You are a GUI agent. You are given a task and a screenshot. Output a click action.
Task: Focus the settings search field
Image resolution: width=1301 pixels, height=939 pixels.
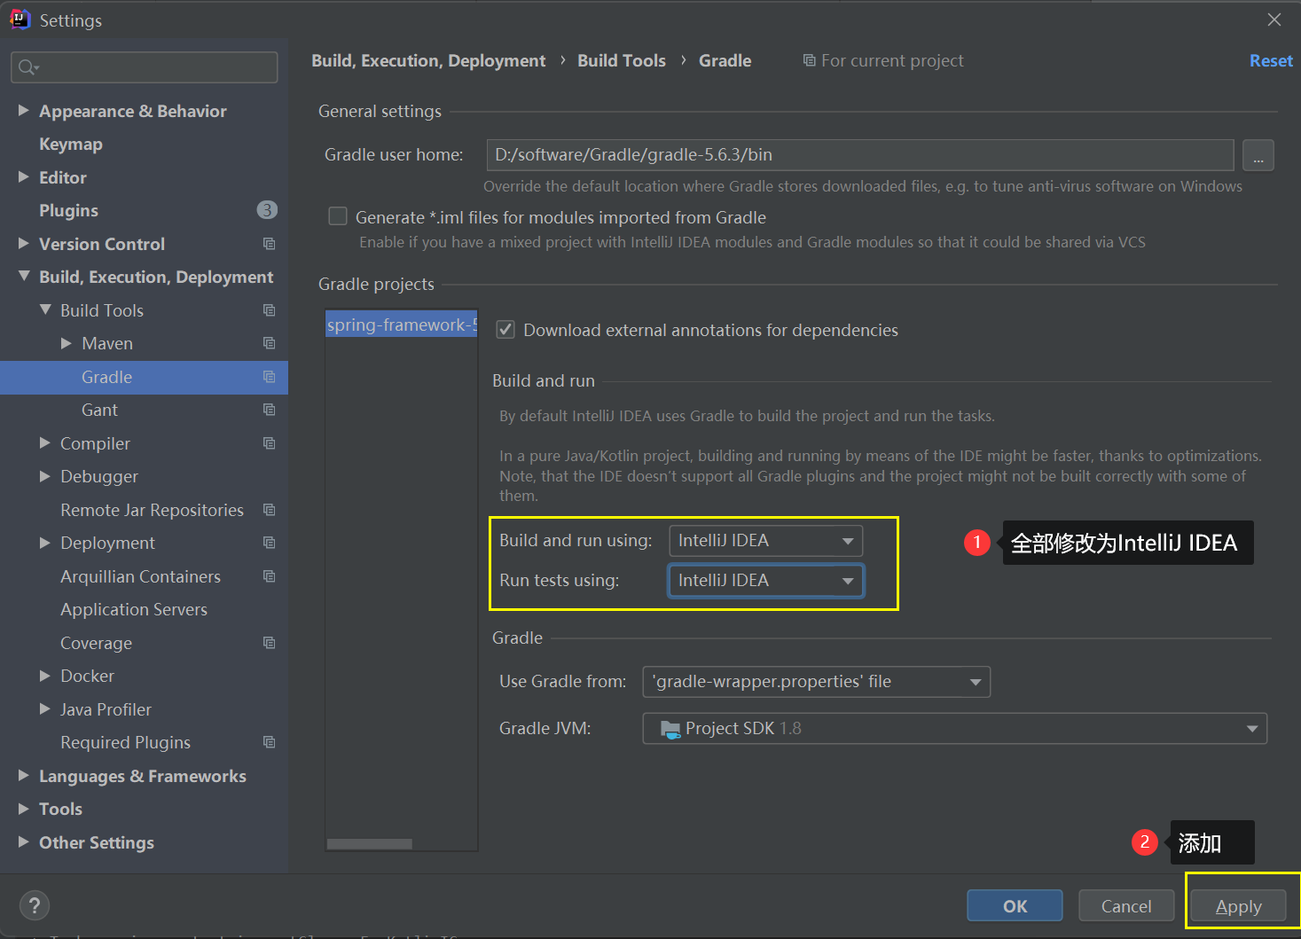[144, 67]
